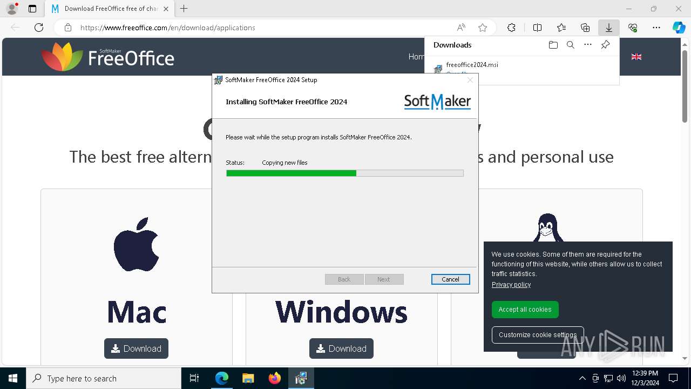Screen dimensions: 691x389
Task: Download FreeOffice for Mac
Action: (136, 348)
